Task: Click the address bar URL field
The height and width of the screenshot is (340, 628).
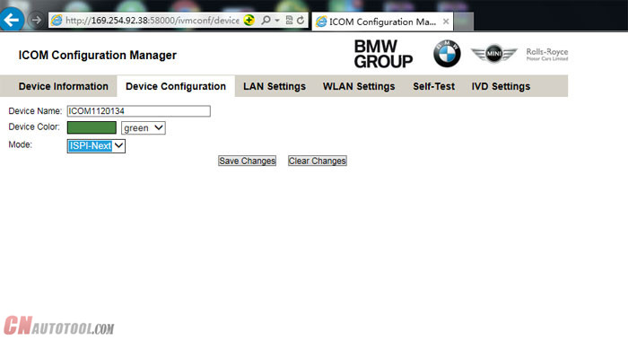Action: [153, 21]
